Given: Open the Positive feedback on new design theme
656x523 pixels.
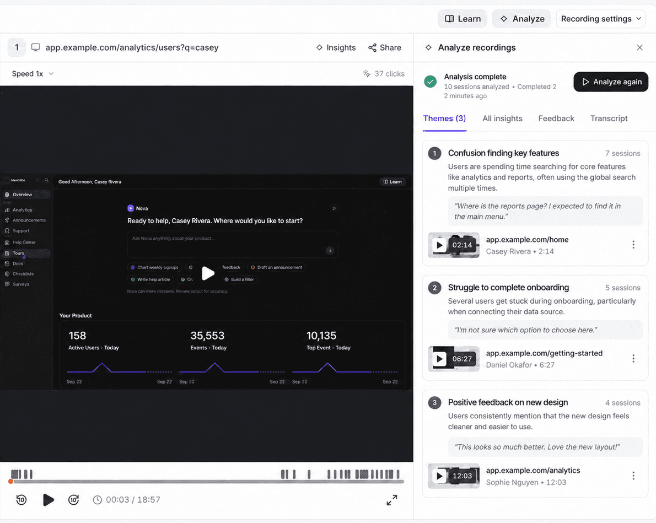Looking at the screenshot, I should tap(508, 402).
